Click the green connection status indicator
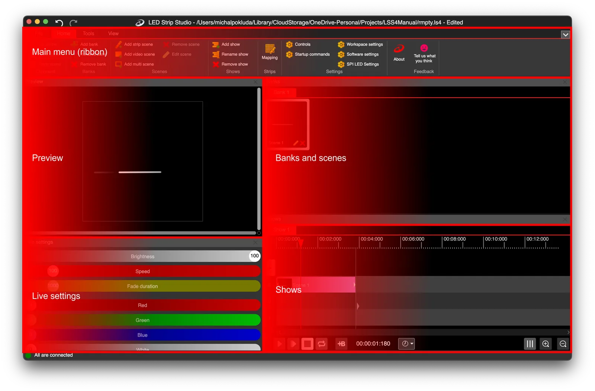Viewport: 595px width, 391px height. pyautogui.click(x=28, y=355)
